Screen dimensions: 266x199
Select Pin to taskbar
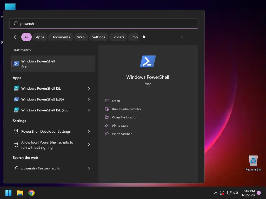point(122,134)
